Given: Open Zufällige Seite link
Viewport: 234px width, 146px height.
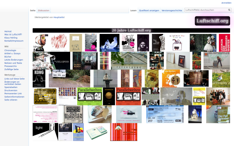Looking at the screenshot, I should [x=11, y=69].
